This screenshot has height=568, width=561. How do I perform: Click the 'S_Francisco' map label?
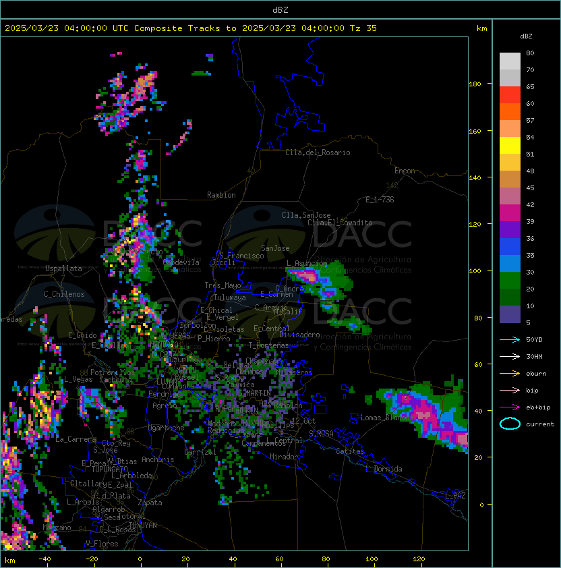(x=241, y=256)
